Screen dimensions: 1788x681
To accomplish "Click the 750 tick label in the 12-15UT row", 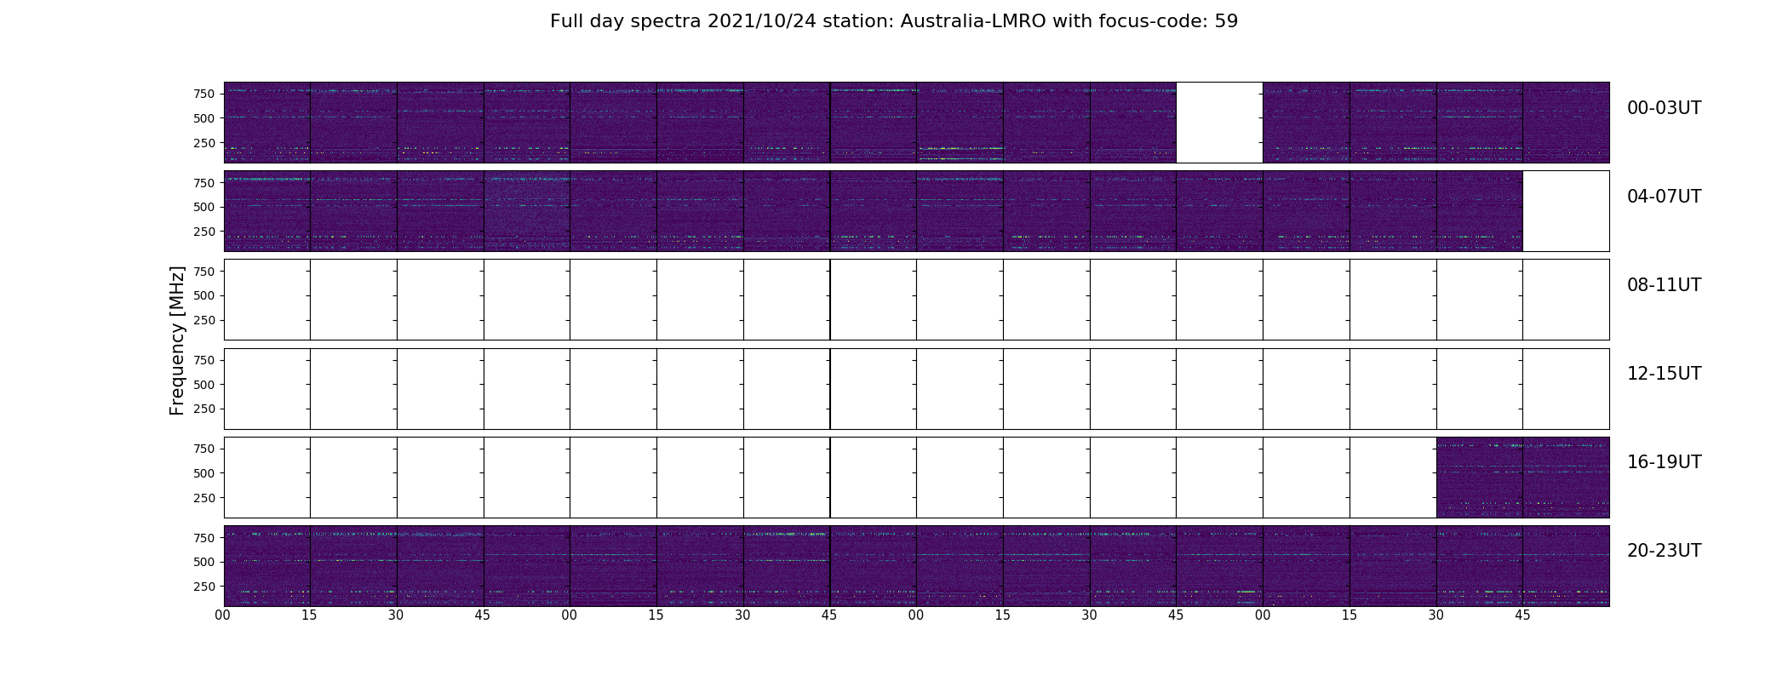I will point(203,360).
